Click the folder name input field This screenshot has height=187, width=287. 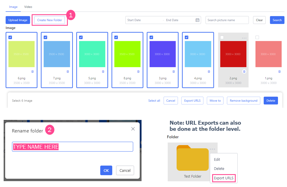(x=72, y=146)
